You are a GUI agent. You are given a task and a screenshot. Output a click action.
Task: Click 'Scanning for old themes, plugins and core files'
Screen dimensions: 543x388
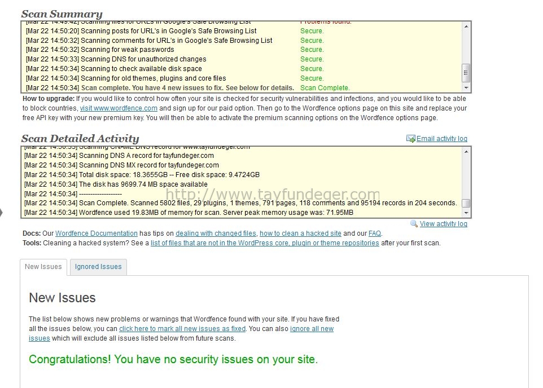pos(126,78)
